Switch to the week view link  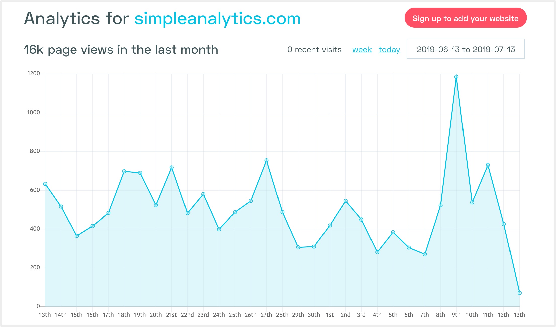pyautogui.click(x=362, y=50)
